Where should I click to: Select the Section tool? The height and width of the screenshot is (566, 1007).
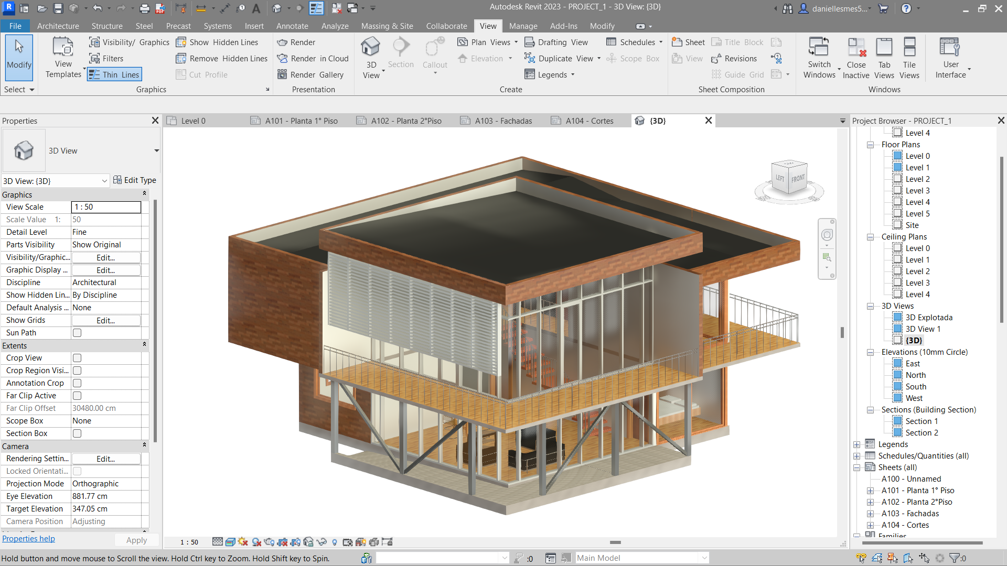point(401,55)
